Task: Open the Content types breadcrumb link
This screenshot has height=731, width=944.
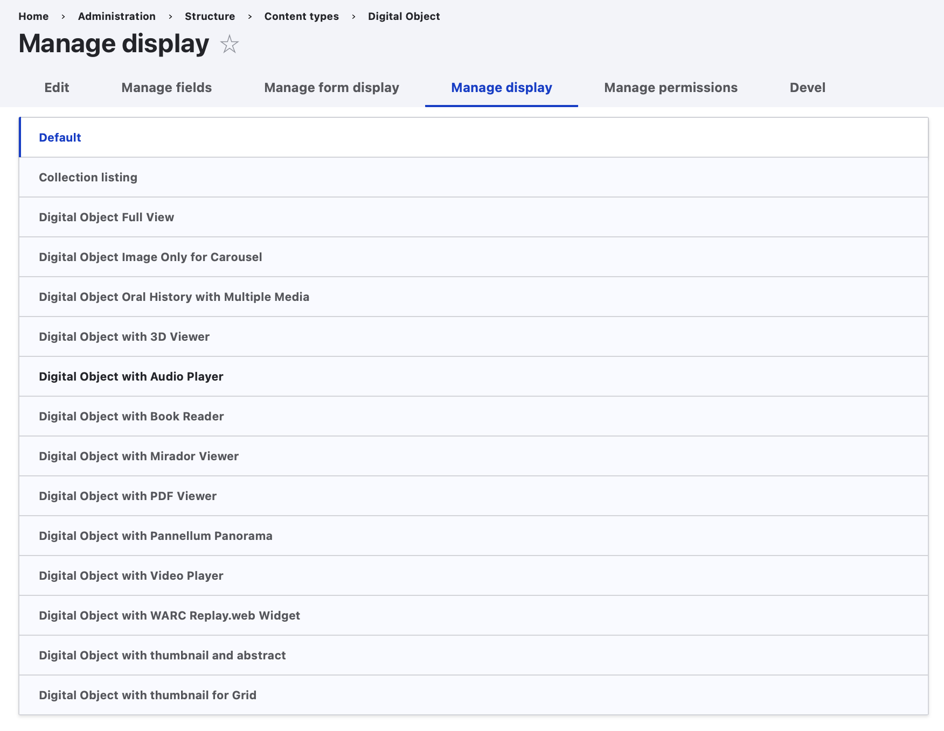Action: pos(301,16)
